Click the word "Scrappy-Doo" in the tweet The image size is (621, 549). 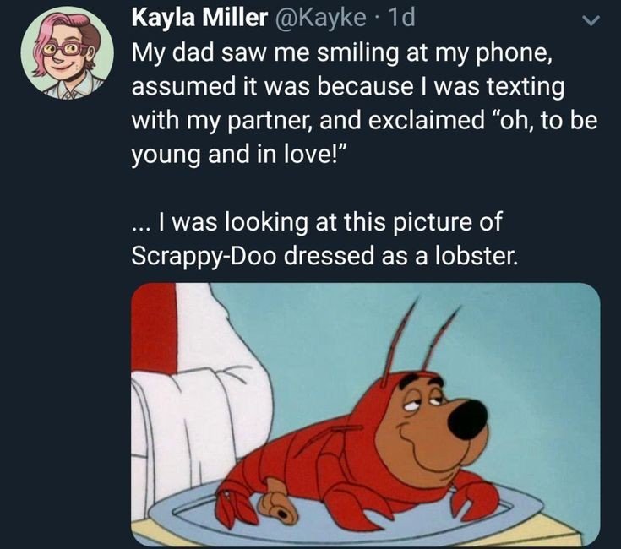[x=203, y=257]
